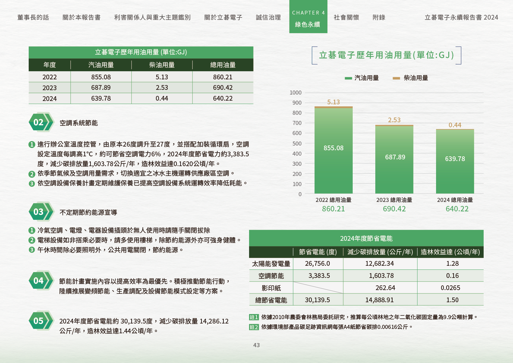
Task: Click the 註2 footnote marker
Action: 254,327
